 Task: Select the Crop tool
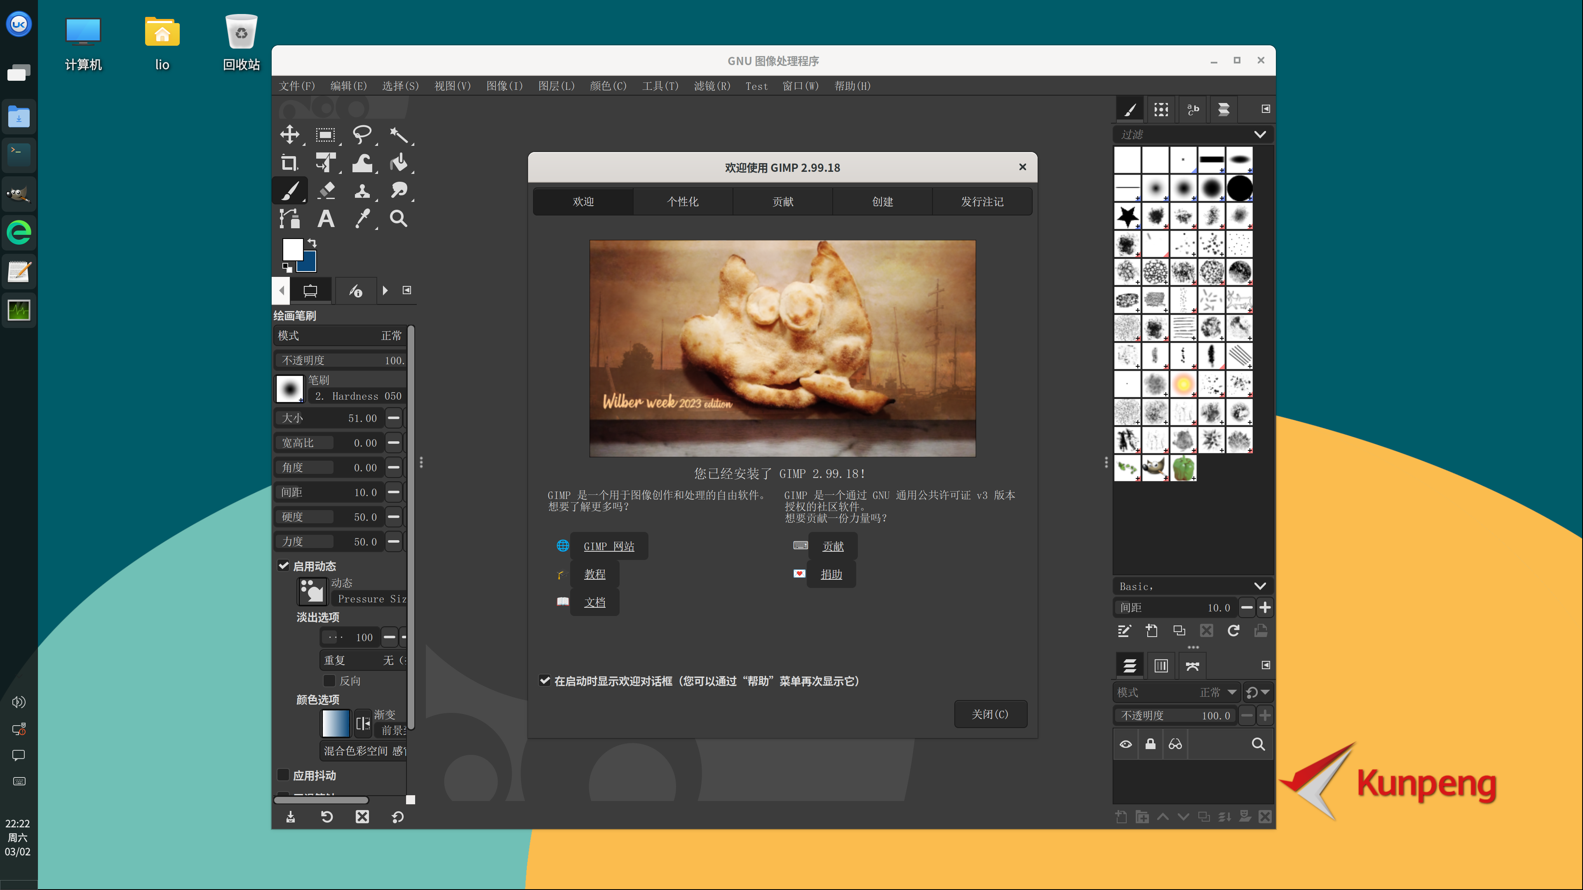pyautogui.click(x=289, y=163)
